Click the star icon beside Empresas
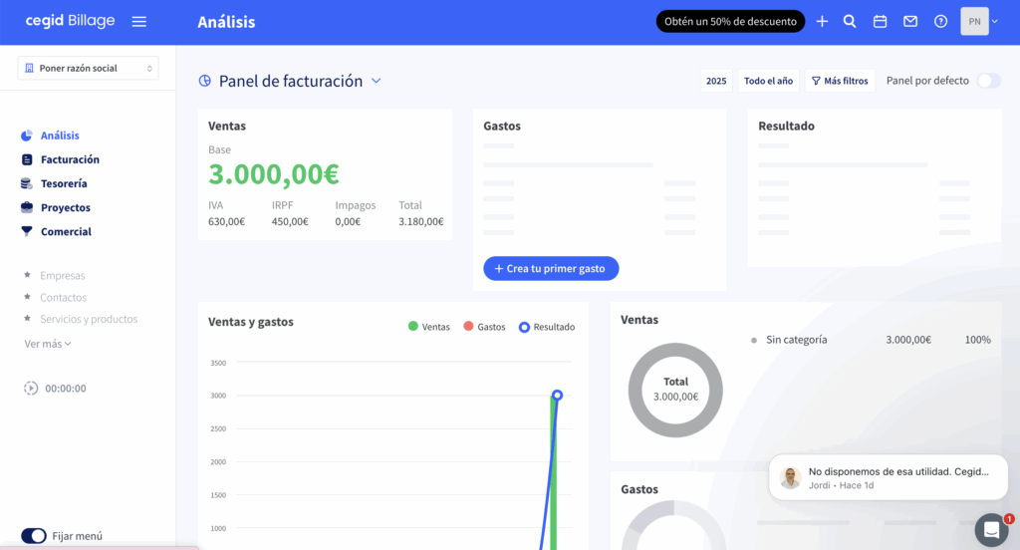Viewport: 1020px width, 550px height. pyautogui.click(x=27, y=275)
